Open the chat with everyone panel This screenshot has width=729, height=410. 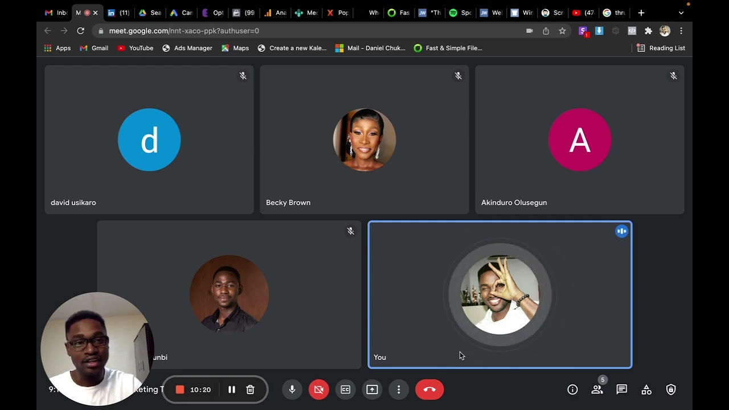click(x=621, y=389)
